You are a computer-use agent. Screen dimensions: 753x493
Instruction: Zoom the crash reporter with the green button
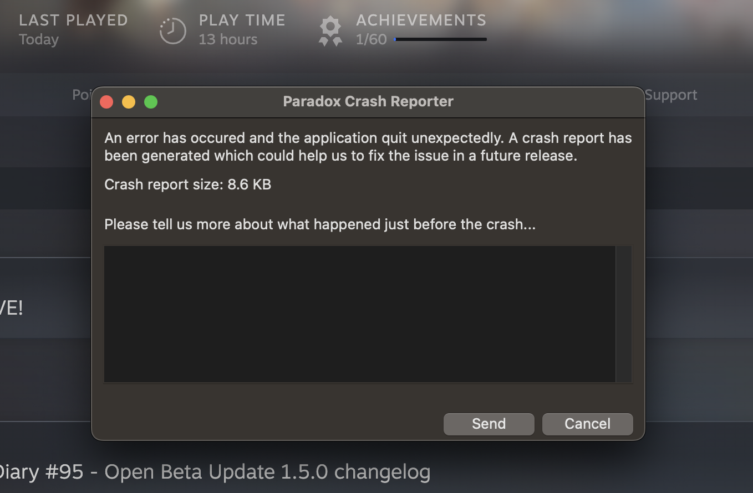click(151, 102)
